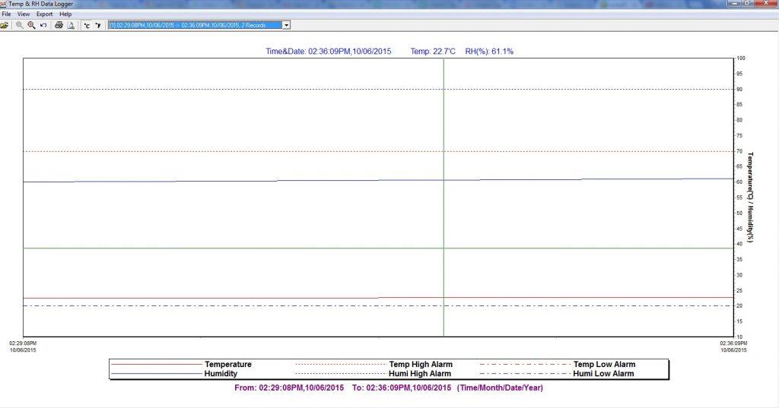Minimize the Temp & RH Data Logger window
Viewport: 779px width, 408px height.
[735, 4]
